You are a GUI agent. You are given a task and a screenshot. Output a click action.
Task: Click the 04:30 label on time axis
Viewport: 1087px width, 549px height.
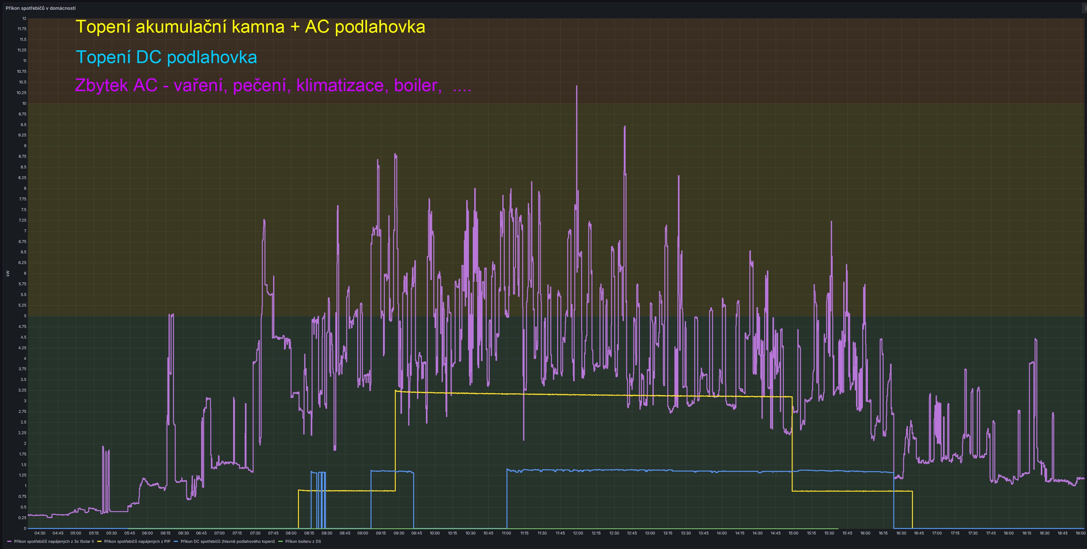(40, 533)
